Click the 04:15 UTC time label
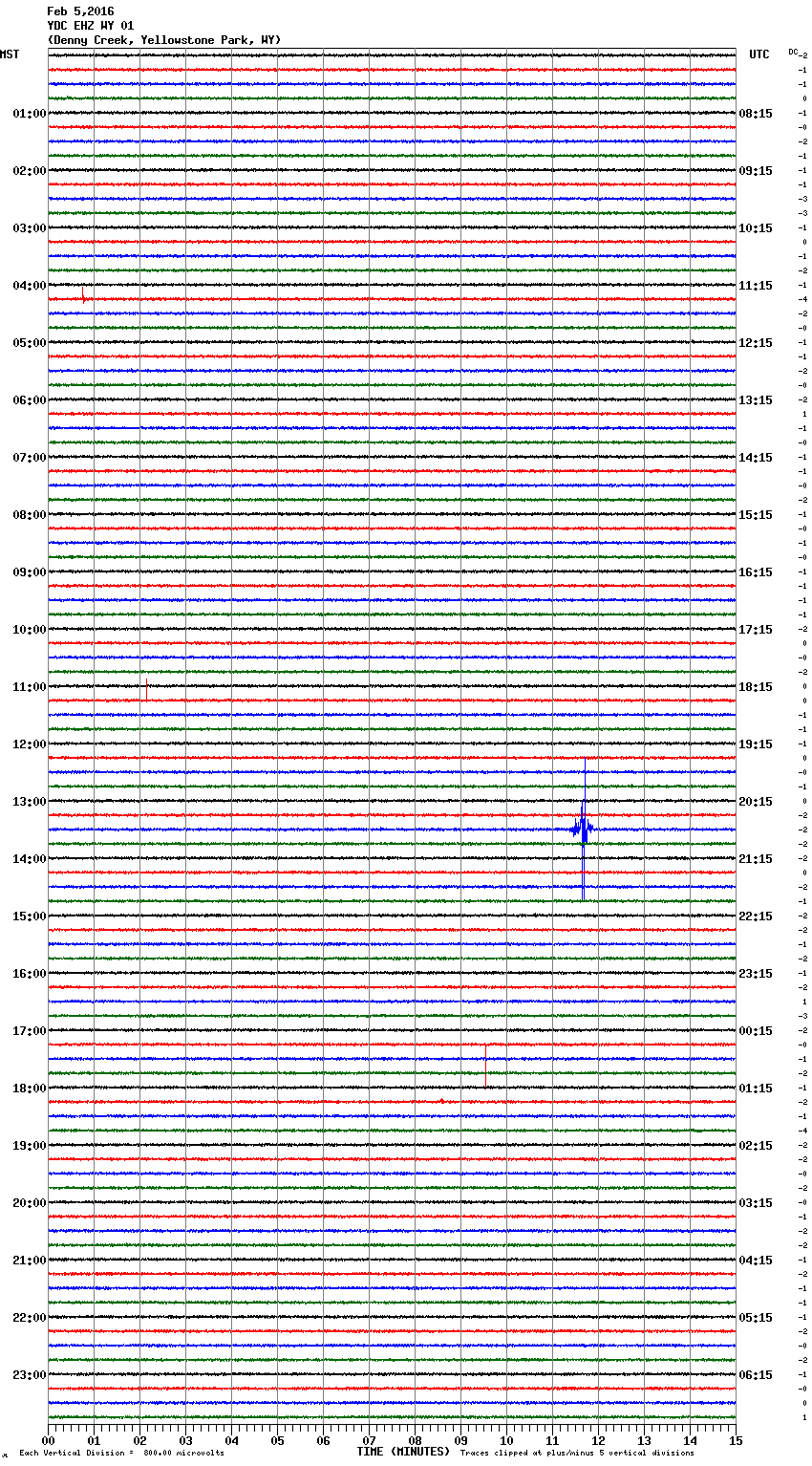This screenshot has width=812, height=1466. (x=756, y=1261)
